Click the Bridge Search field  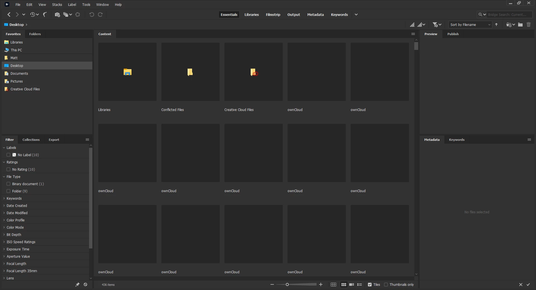pos(509,14)
